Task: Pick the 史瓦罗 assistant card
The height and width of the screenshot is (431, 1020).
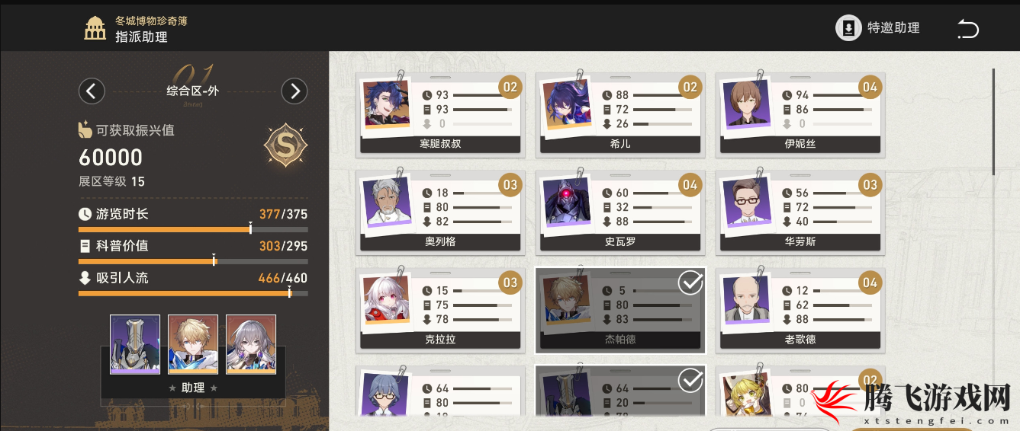Action: [x=619, y=212]
